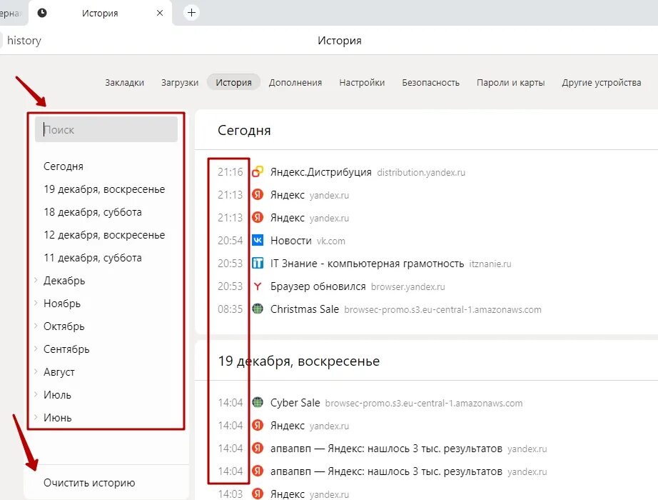Click the VK favicon next to Новости
Screen dimensions: 658x500
point(258,240)
